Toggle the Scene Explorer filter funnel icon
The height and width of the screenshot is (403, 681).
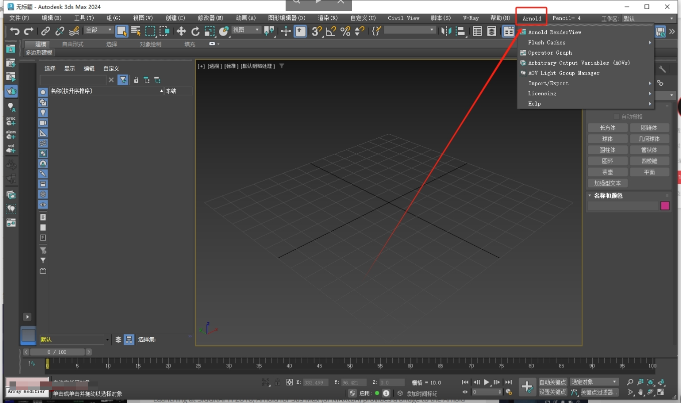[123, 80]
